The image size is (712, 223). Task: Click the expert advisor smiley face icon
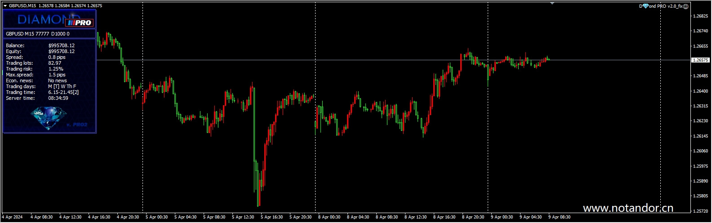(686, 6)
